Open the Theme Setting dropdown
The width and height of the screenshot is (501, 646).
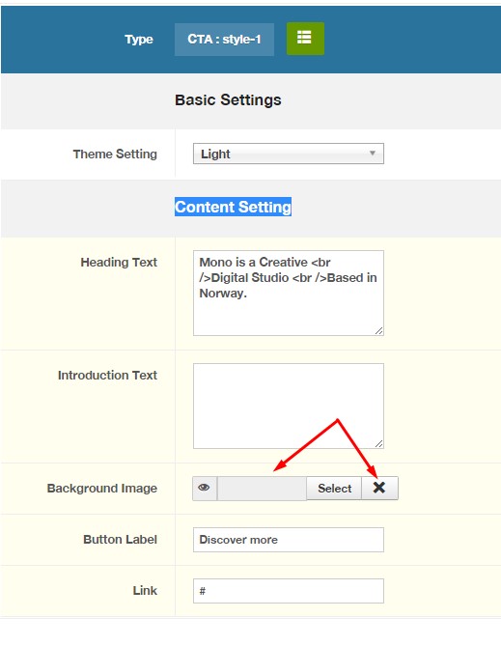pos(289,154)
